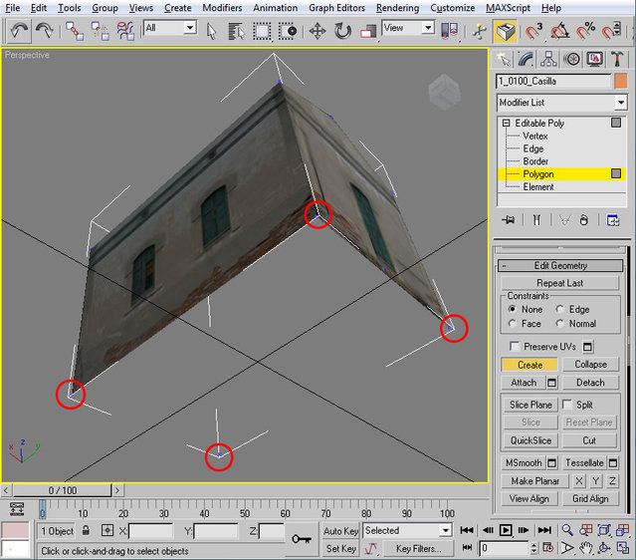Enable the Split checkbox
636x560 pixels.
click(566, 405)
